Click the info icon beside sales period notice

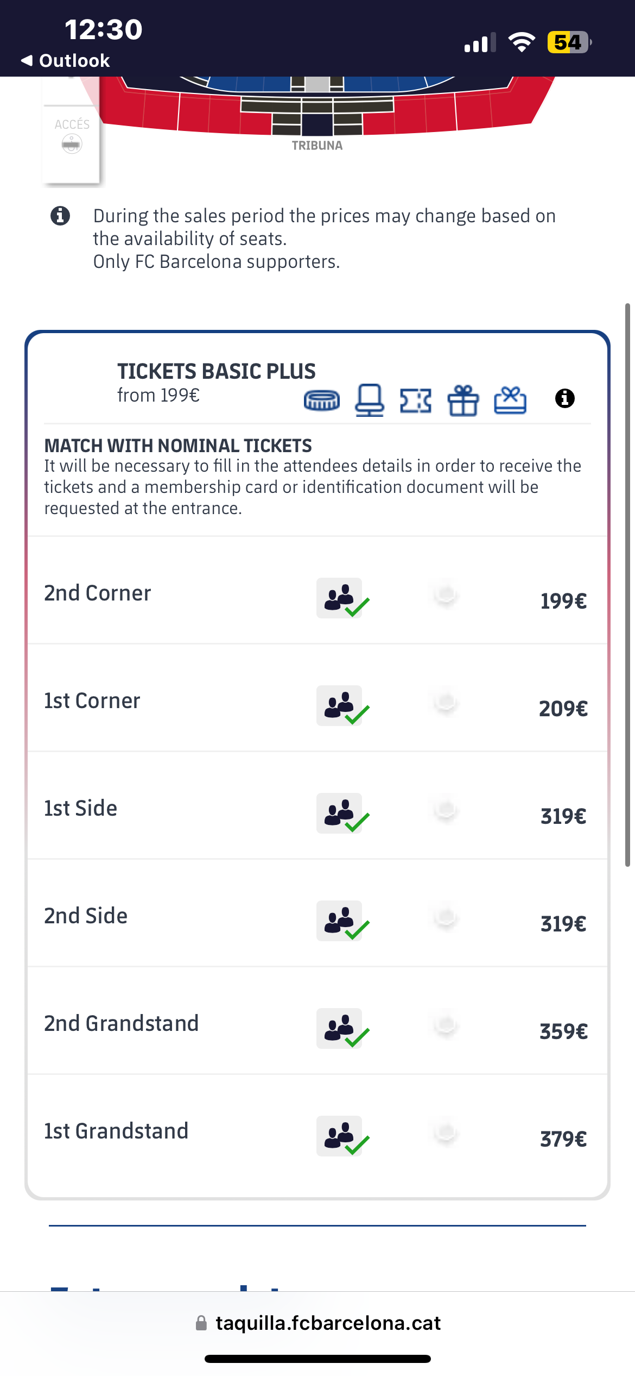pyautogui.click(x=60, y=216)
